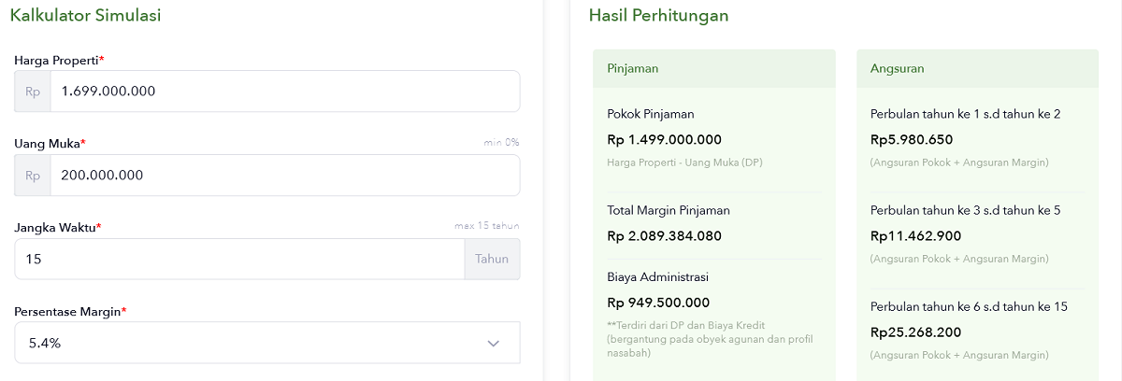Select the Hasil Perhitungan heading

pyautogui.click(x=658, y=15)
